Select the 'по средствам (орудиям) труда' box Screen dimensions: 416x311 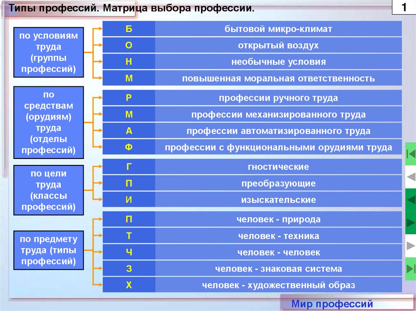(x=49, y=122)
